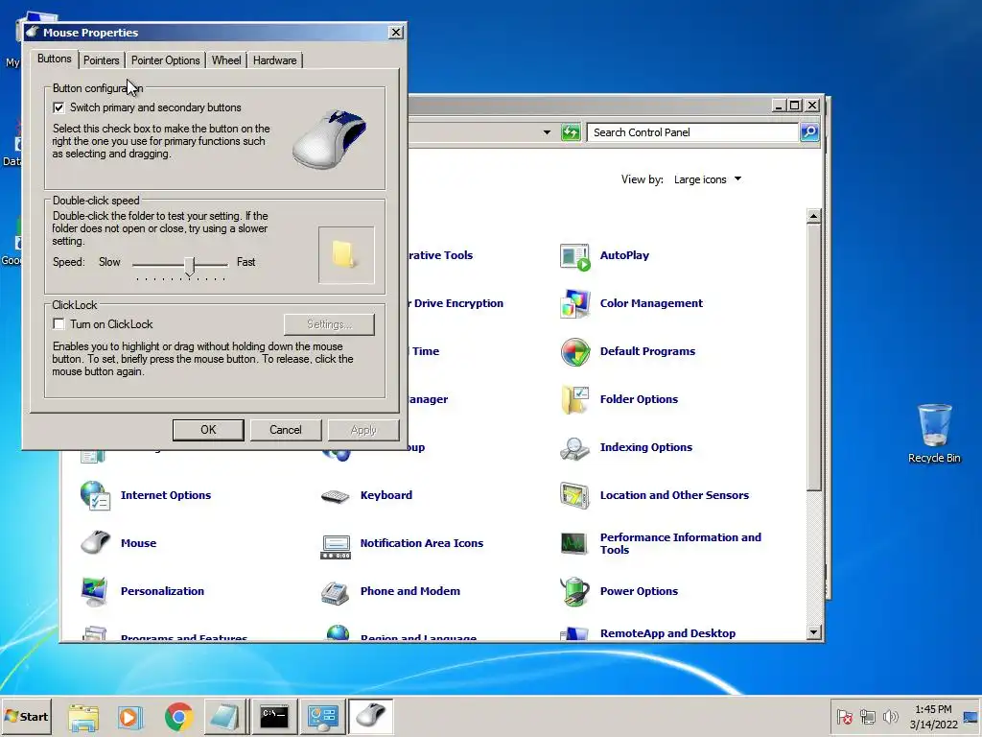Click OK in Mouse Properties
The width and height of the screenshot is (982, 737).
point(208,430)
